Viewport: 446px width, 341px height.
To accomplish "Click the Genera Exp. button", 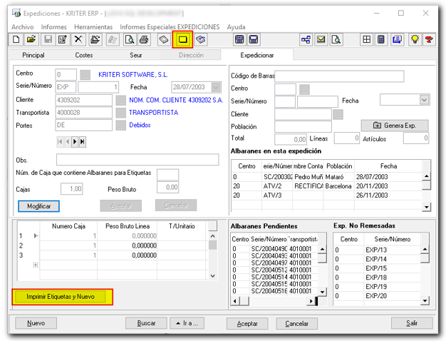I will (x=395, y=126).
